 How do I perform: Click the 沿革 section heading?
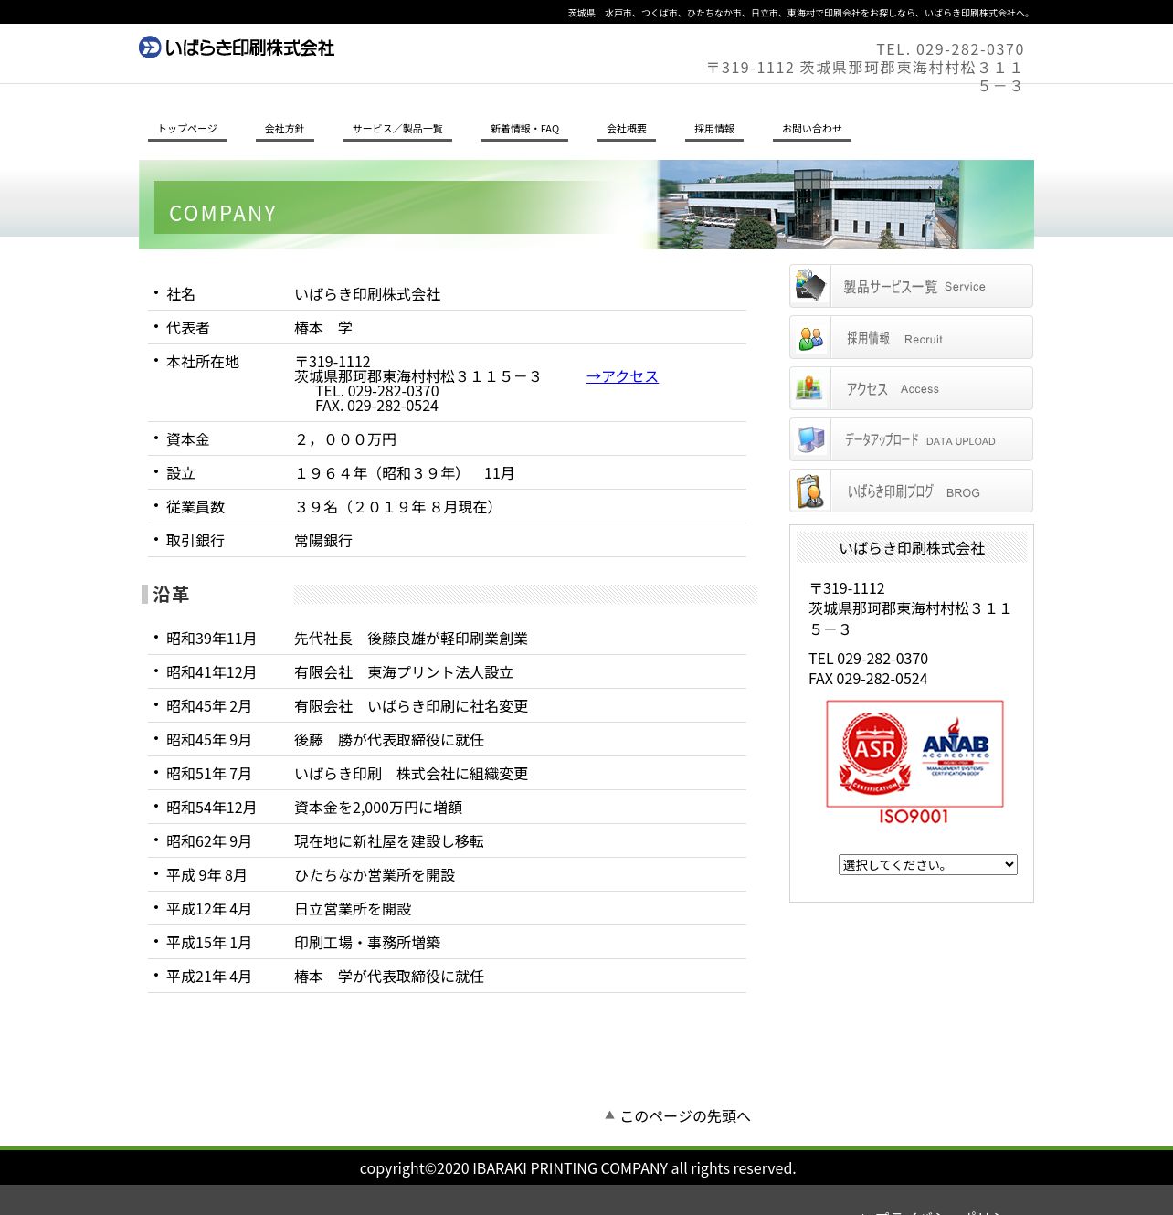click(x=171, y=595)
